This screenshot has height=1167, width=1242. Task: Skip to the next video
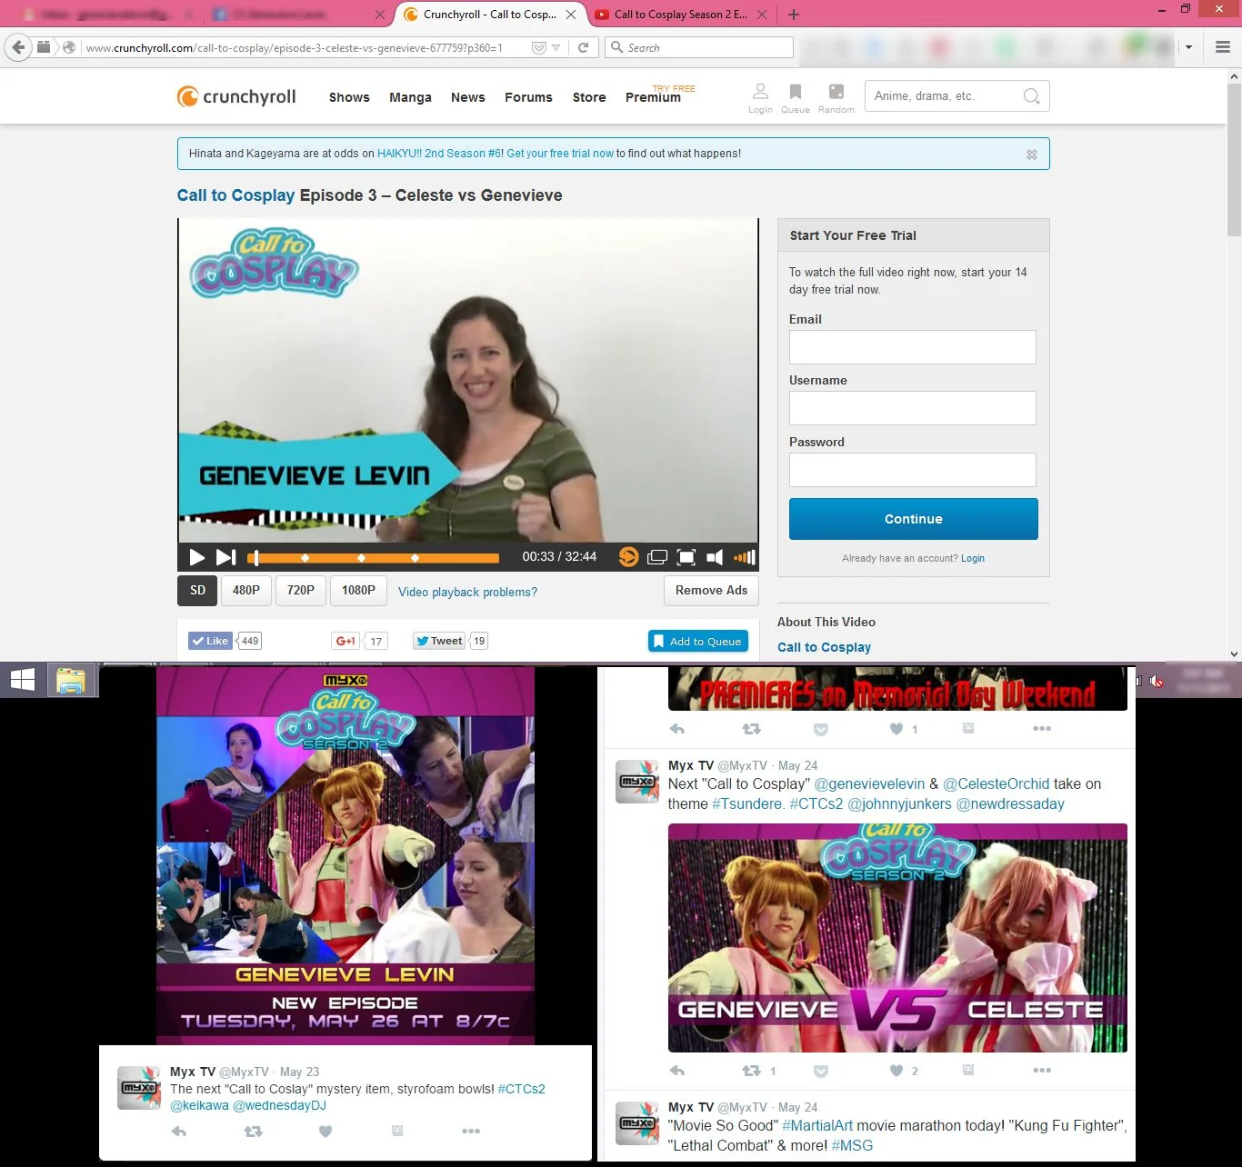[x=225, y=557]
